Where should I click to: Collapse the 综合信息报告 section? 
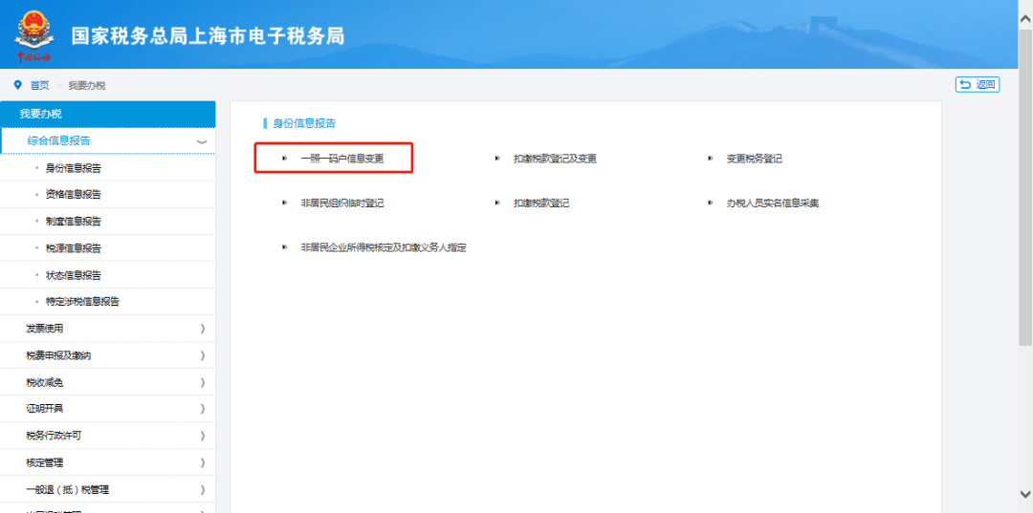[x=107, y=140]
